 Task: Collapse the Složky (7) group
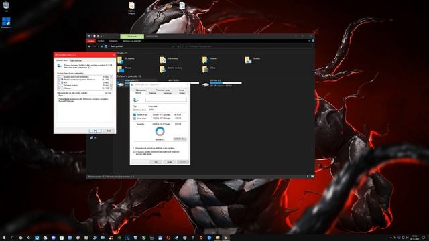(x=122, y=53)
